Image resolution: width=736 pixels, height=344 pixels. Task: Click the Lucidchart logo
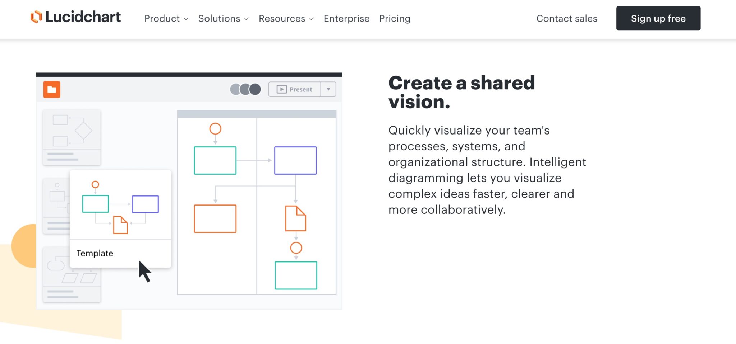pos(75,17)
